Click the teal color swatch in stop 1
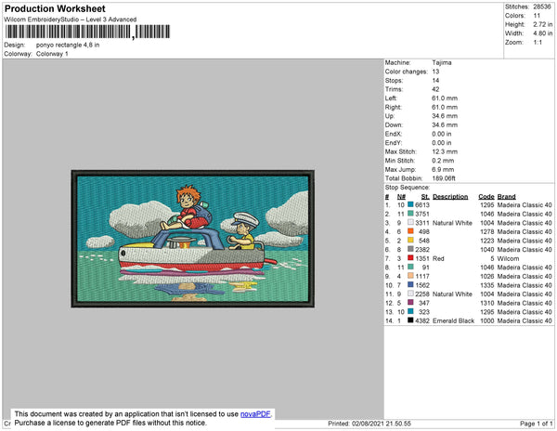This screenshot has width=557, height=431. pos(410,204)
